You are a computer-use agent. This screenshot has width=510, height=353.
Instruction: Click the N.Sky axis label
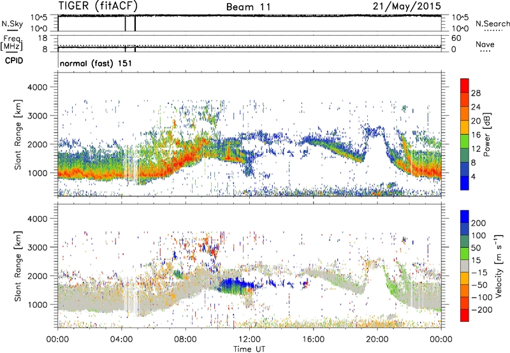click(x=12, y=24)
